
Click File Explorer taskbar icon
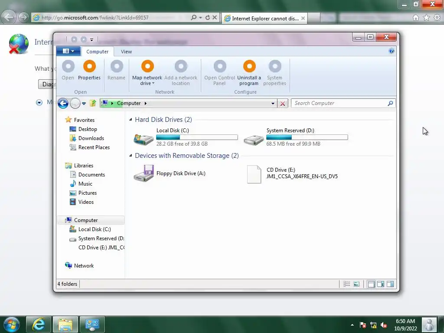tap(65, 324)
